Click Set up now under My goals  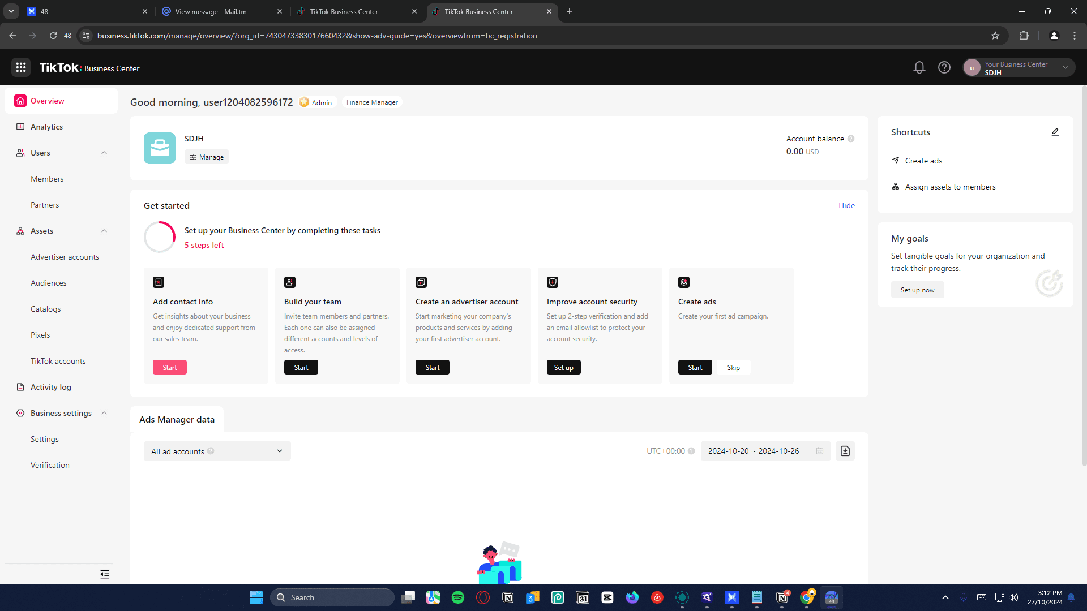[x=918, y=290]
